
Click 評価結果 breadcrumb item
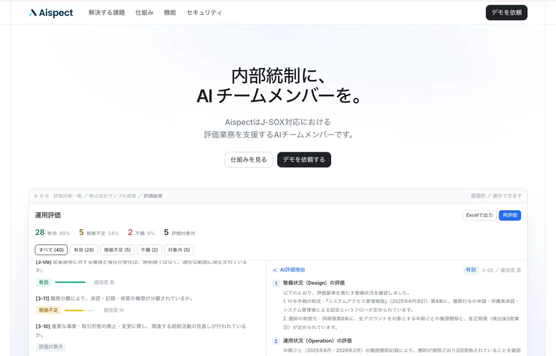point(153,196)
